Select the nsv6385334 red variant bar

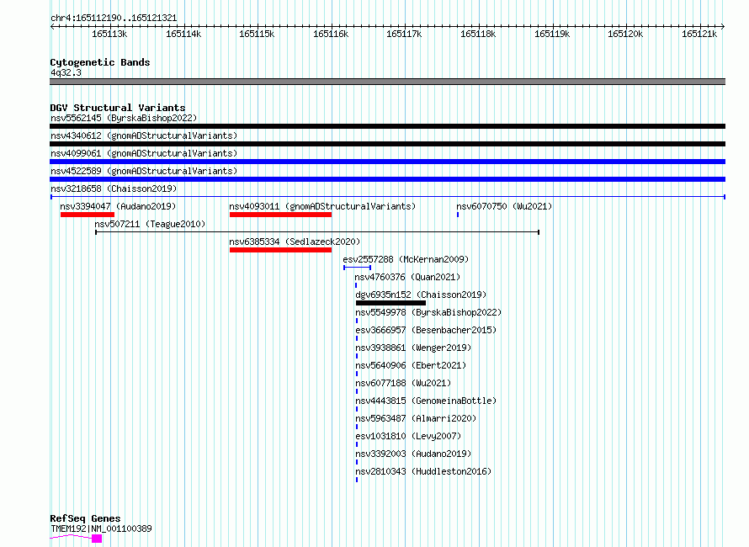(280, 250)
